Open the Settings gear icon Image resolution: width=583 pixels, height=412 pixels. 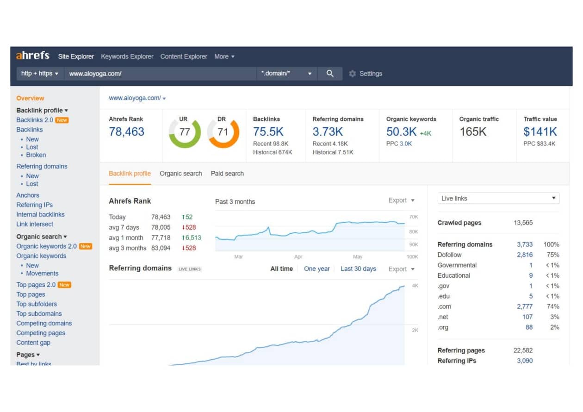(x=353, y=74)
